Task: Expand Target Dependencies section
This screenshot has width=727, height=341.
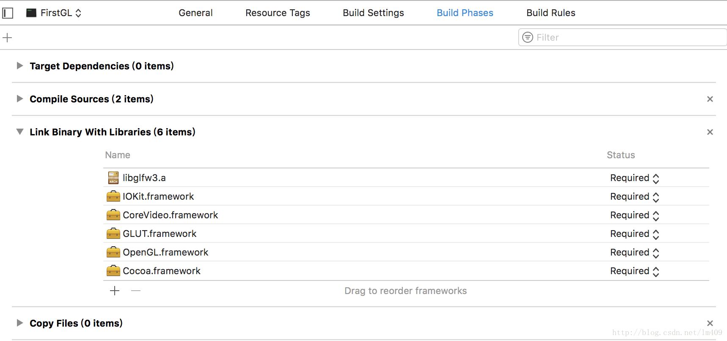Action: pyautogui.click(x=19, y=66)
